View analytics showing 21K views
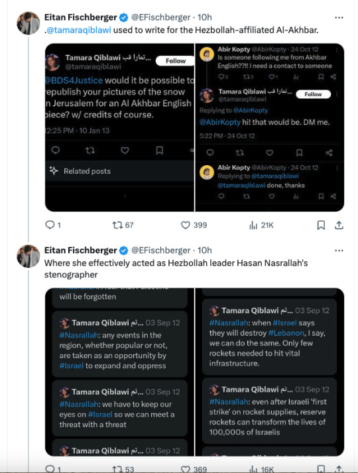 [261, 225]
